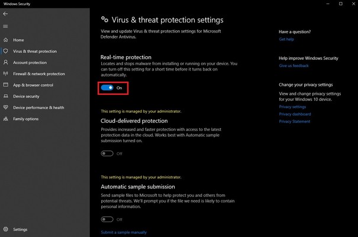The image size is (358, 237).
Task: Enable Automatic sample submission toggle
Action: click(107, 219)
